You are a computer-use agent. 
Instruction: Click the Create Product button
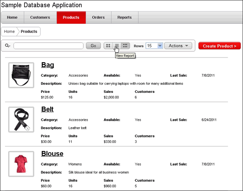pyautogui.click(x=220, y=46)
